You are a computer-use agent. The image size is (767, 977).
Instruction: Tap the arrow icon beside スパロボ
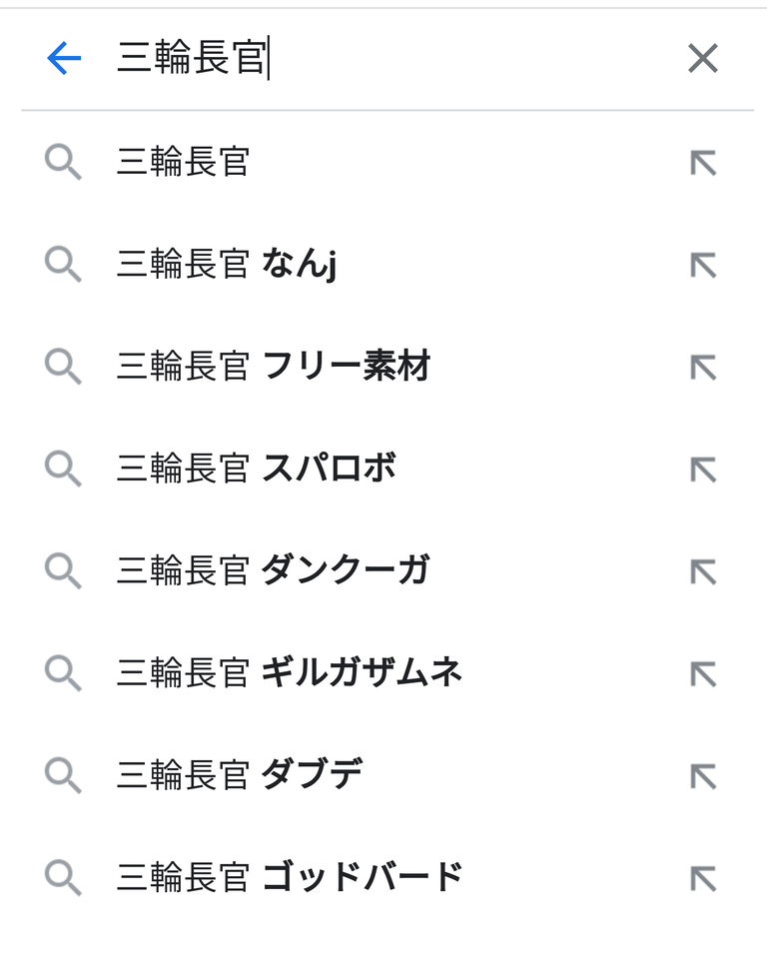pos(703,469)
